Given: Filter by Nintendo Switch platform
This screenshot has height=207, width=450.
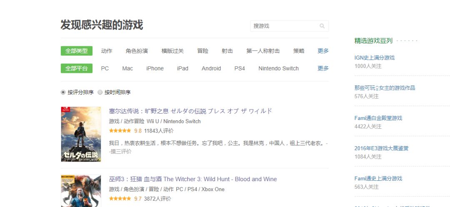Looking at the screenshot, I should [x=278, y=68].
